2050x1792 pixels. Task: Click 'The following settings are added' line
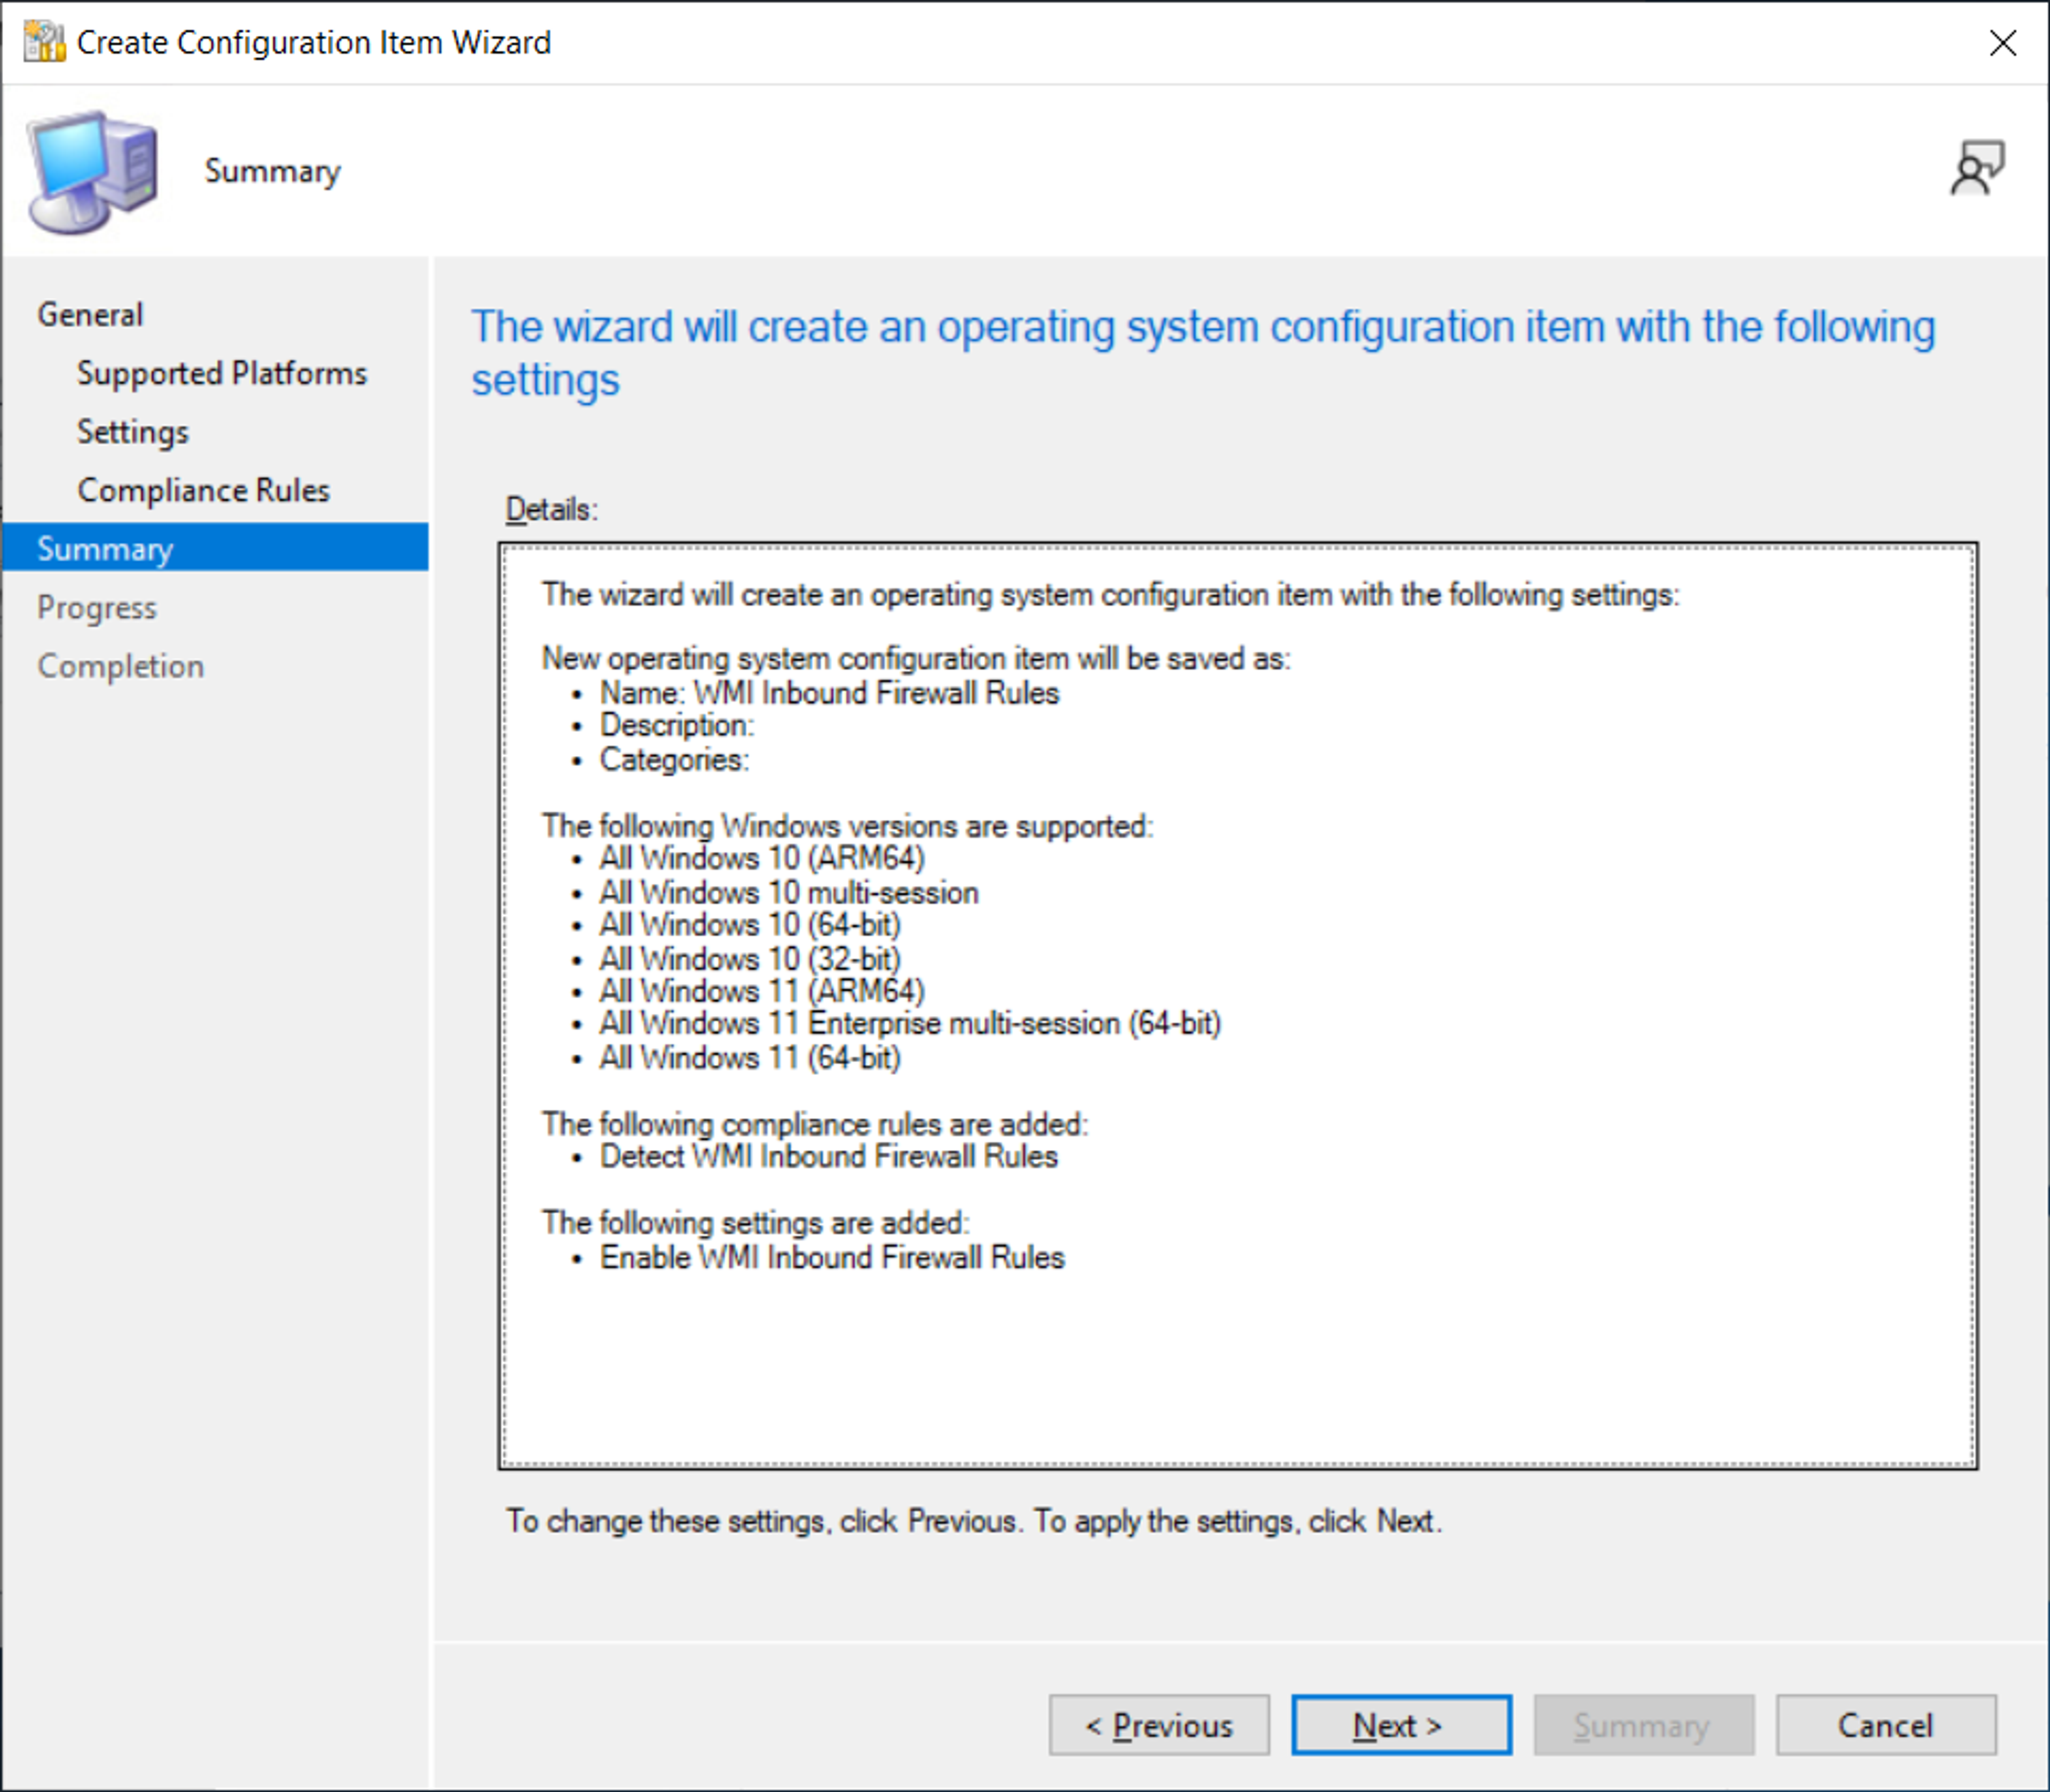pyautogui.click(x=756, y=1223)
